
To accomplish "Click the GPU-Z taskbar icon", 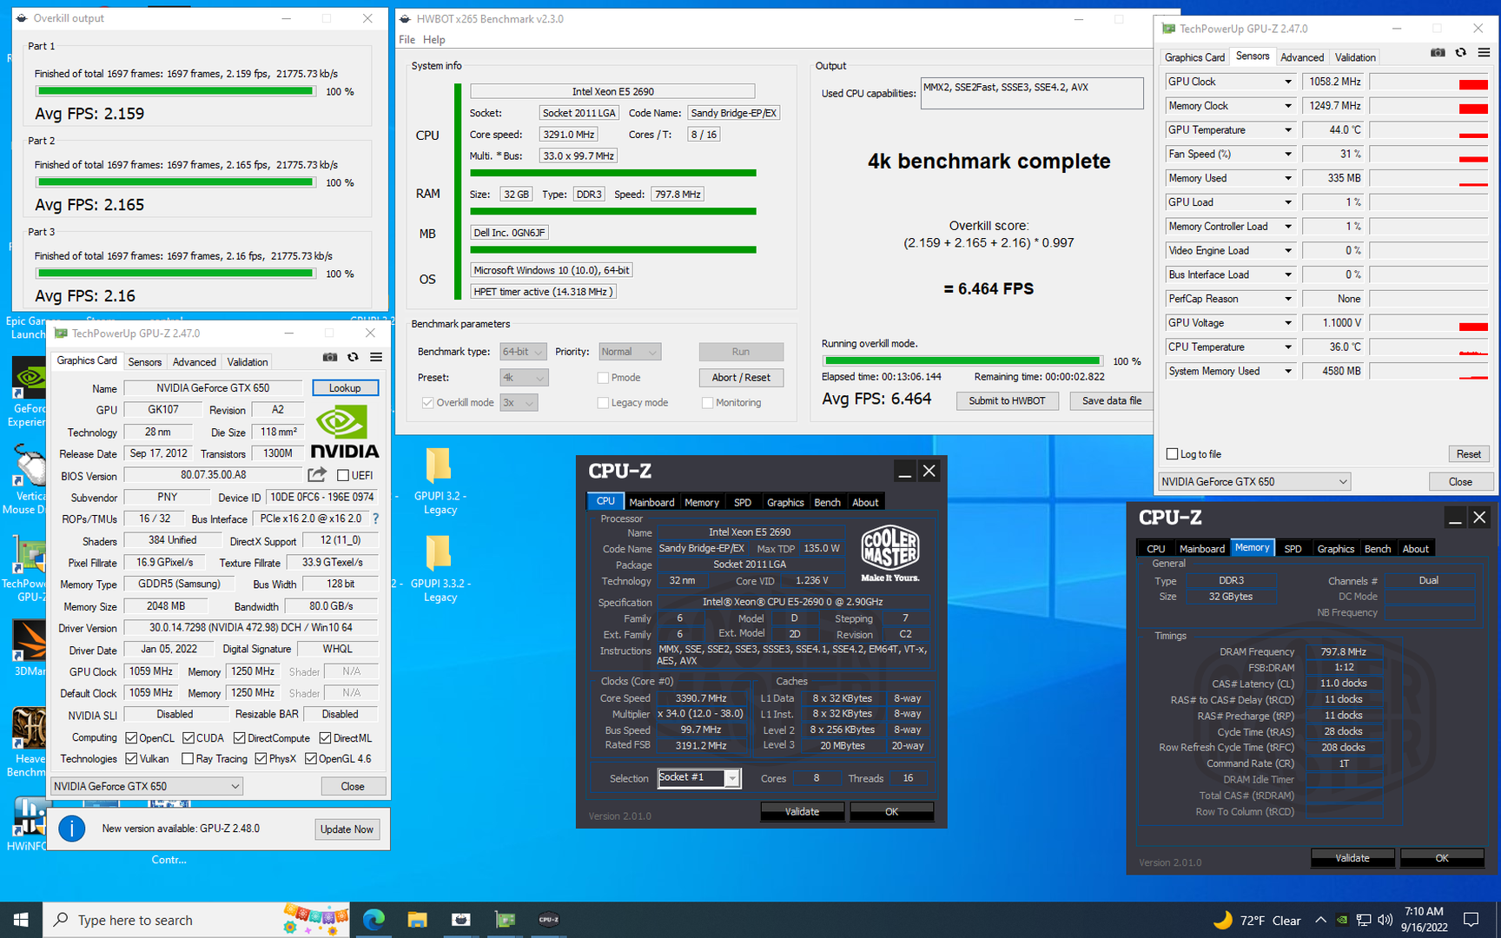I will click(505, 920).
